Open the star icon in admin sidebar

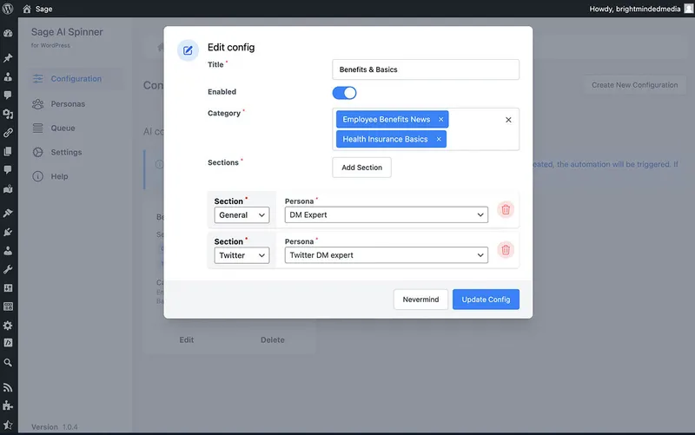point(8,425)
